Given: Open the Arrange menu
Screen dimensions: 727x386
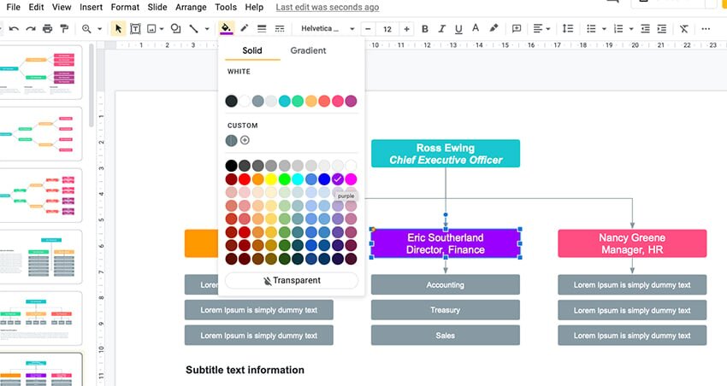Looking at the screenshot, I should coord(191,7).
